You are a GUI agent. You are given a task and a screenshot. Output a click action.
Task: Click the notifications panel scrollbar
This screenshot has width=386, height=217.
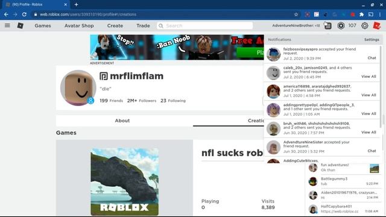click(381, 86)
